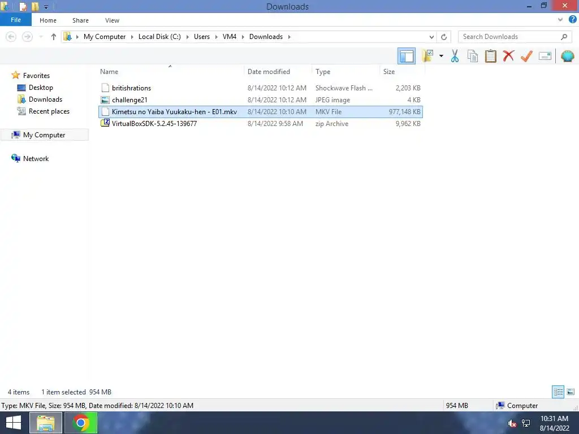This screenshot has height=434, width=579.
Task: Expand subfolder arrow after Downloads breadcrumb
Action: click(x=289, y=37)
